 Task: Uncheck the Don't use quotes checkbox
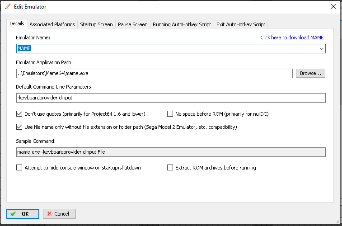tap(19, 114)
